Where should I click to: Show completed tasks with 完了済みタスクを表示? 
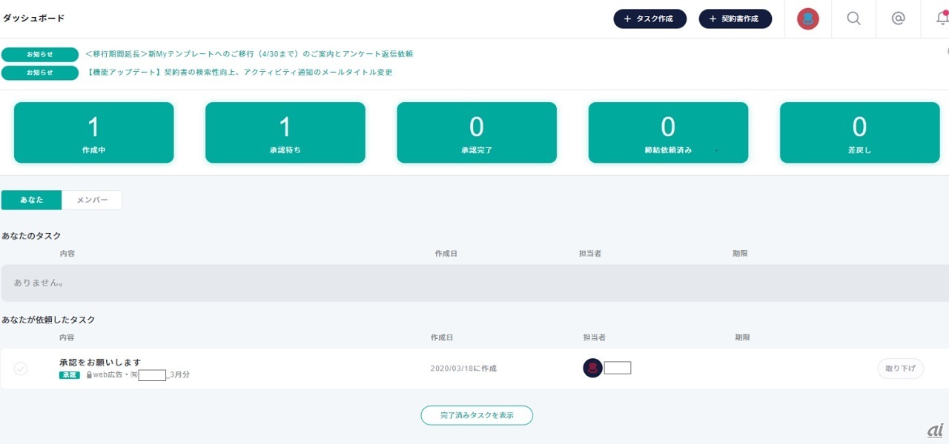[x=477, y=415]
